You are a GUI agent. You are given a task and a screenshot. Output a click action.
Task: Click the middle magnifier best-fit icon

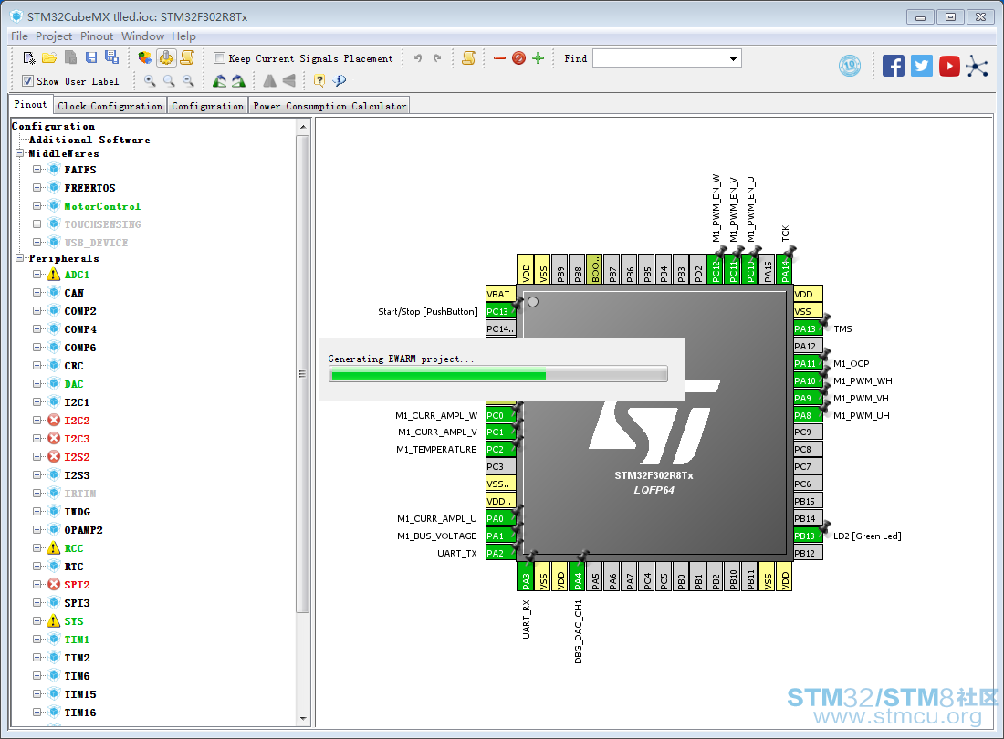(169, 80)
